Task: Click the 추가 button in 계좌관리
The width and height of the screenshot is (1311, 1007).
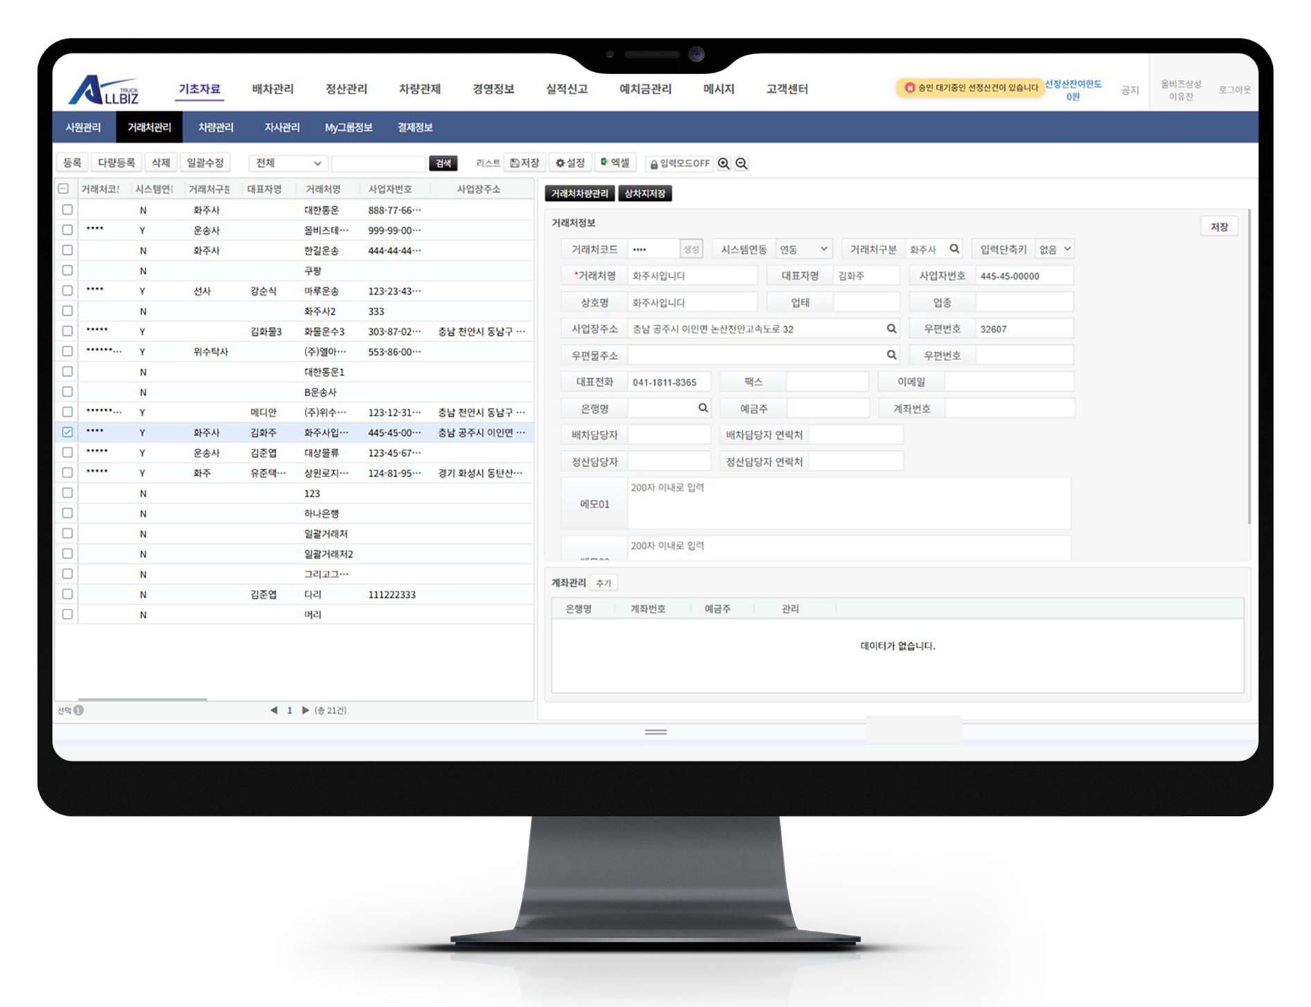Action: click(604, 583)
